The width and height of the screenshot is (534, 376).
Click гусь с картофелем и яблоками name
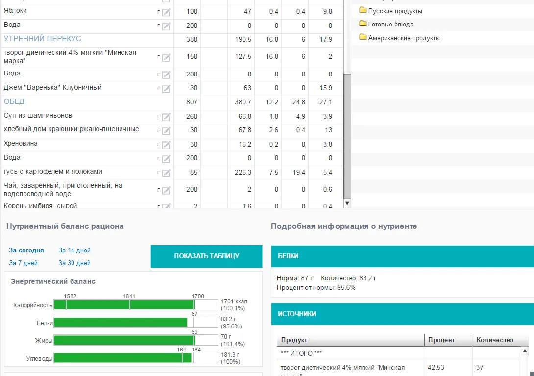pos(53,172)
